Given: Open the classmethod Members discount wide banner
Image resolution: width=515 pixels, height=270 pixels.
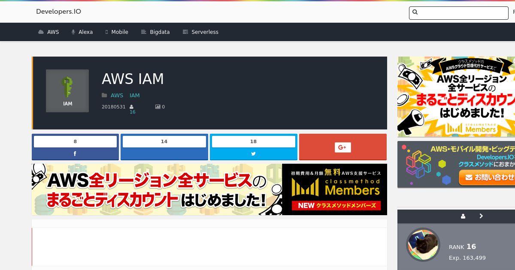Looking at the screenshot, I should (209, 189).
